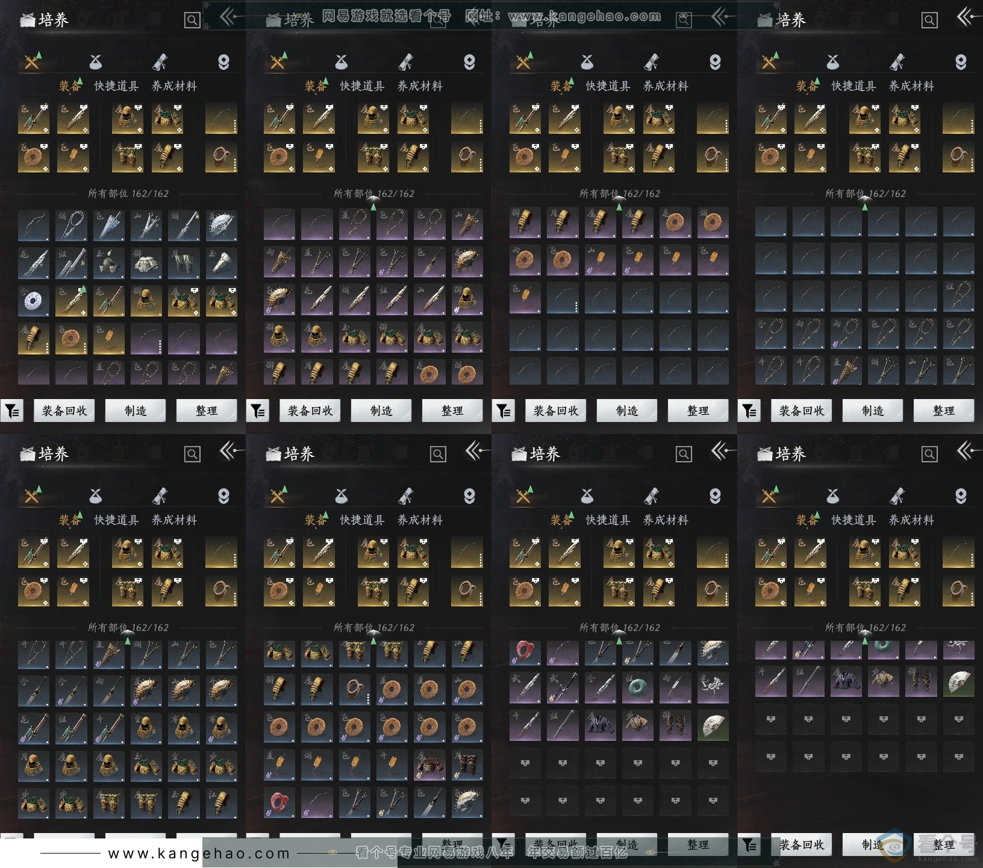Switch to 养成材料 tab in top-right panel

[x=911, y=86]
